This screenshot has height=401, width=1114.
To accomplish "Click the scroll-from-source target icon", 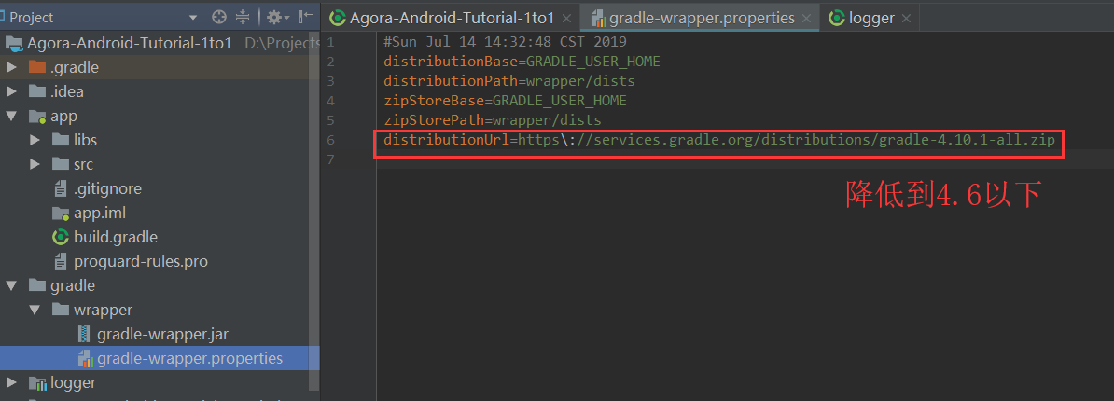I will point(219,17).
